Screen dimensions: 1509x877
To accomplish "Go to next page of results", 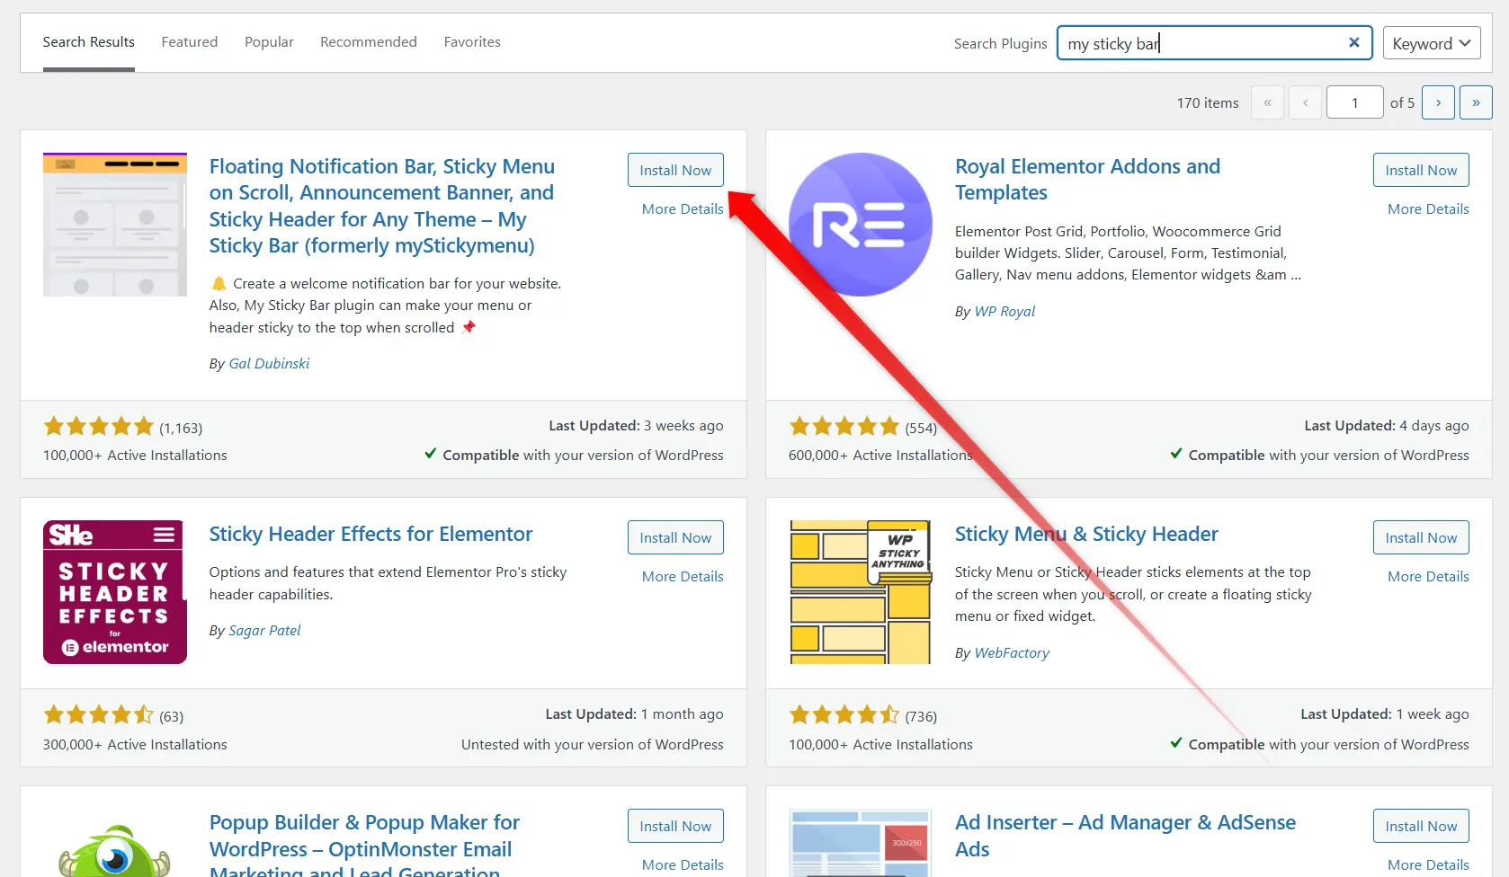I will click(x=1438, y=102).
